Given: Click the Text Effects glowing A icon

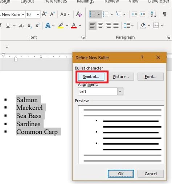Looking at the screenshot, I should 48,25.
